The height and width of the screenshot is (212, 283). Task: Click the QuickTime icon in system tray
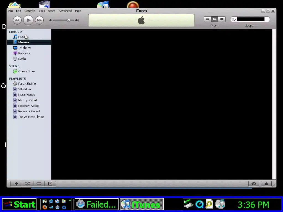(200, 204)
